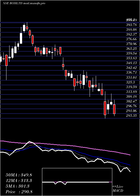Click the 291.06 price axis label
This screenshot has height=196, width=140.
(131, 111)
